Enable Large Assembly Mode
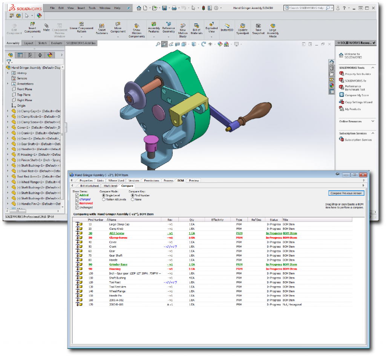Viewport: 386px width, 356px height. pos(273,31)
